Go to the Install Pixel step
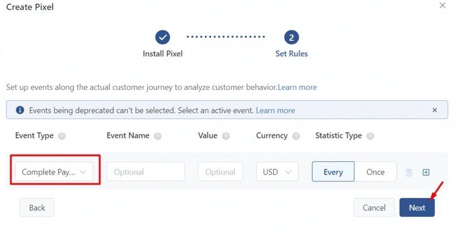The width and height of the screenshot is (456, 238). point(163,44)
